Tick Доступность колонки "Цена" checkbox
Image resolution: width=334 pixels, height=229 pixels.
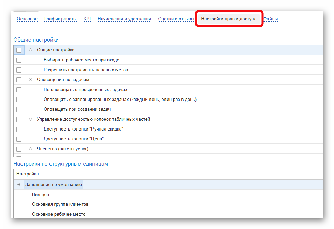click(x=19, y=139)
